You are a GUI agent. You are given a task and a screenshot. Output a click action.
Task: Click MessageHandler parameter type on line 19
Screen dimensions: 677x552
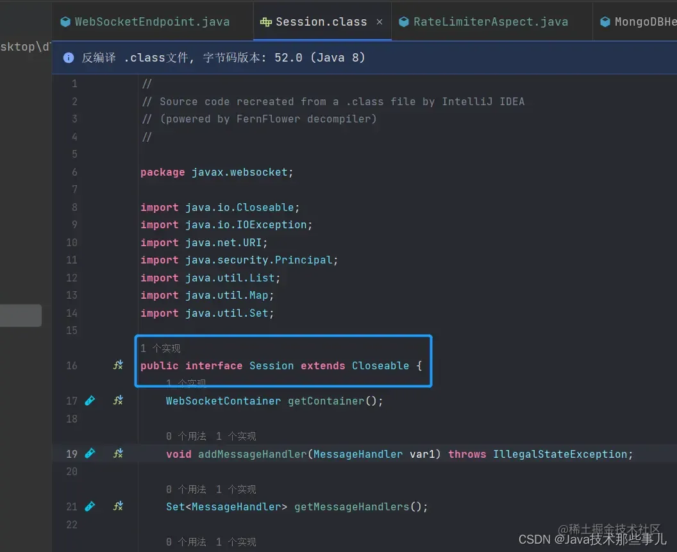pos(358,454)
